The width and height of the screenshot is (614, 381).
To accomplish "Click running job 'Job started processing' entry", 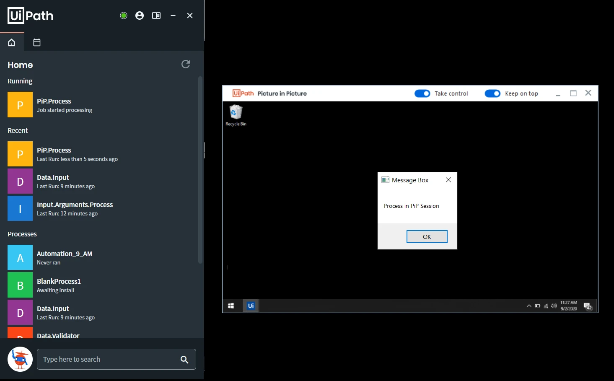I will coord(65,110).
